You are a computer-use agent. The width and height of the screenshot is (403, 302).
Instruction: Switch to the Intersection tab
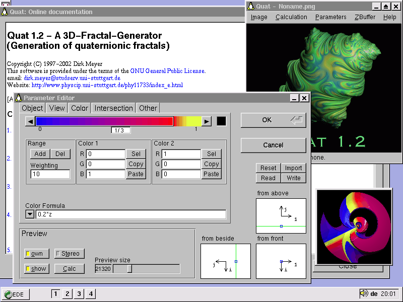coord(113,108)
